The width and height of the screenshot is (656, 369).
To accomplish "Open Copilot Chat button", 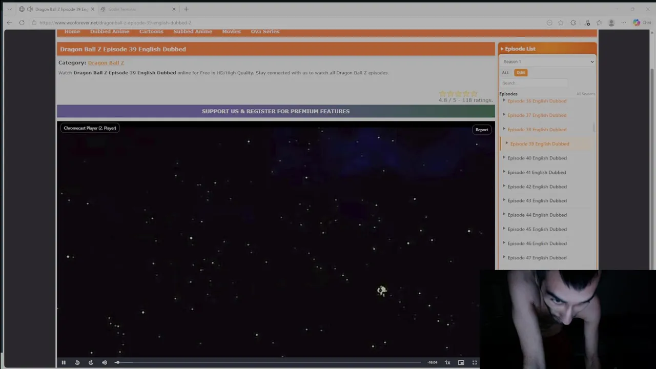I will point(642,23).
